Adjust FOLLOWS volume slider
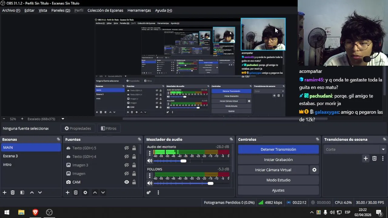The width and height of the screenshot is (388, 218). (210, 183)
